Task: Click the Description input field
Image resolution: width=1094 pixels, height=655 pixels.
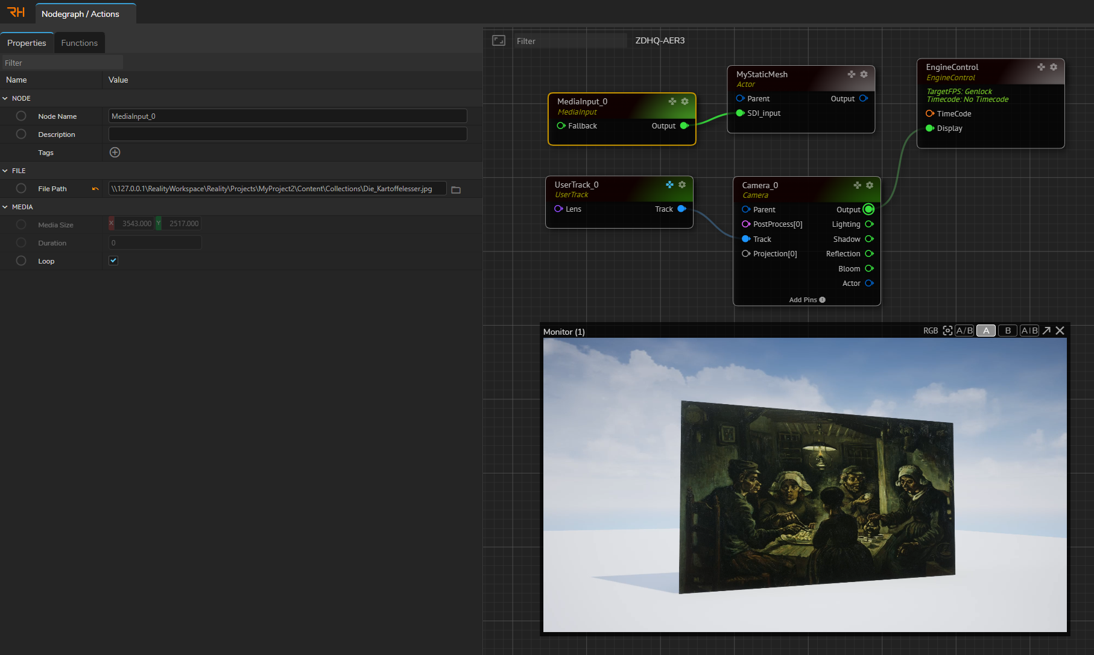Action: (x=288, y=134)
